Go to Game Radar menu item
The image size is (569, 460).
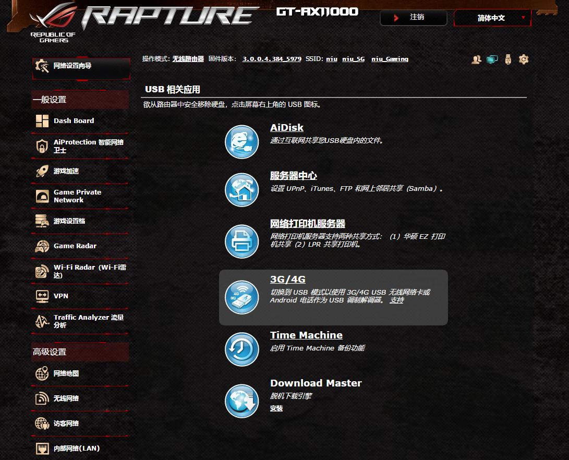tap(75, 246)
